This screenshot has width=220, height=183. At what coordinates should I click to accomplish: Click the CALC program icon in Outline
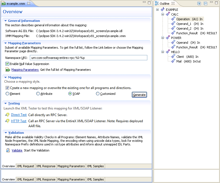168,14
